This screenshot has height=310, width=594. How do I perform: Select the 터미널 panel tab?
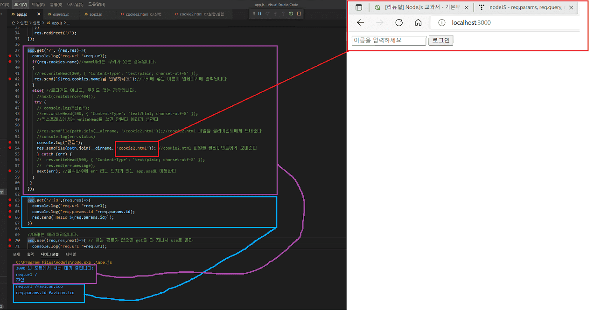[x=70, y=254]
